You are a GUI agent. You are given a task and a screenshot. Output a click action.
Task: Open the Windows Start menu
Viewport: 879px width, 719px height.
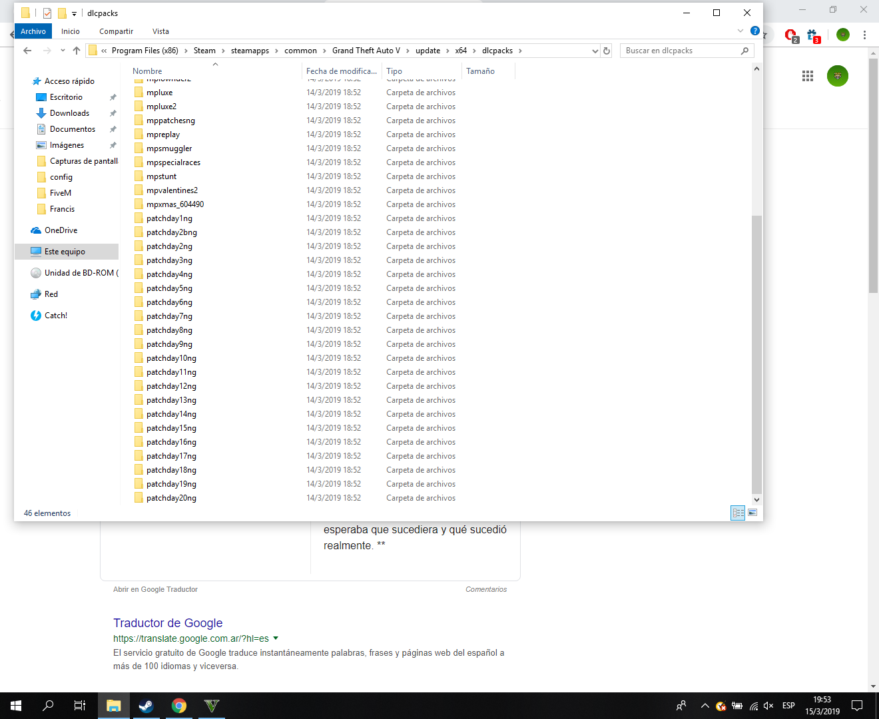[16, 706]
